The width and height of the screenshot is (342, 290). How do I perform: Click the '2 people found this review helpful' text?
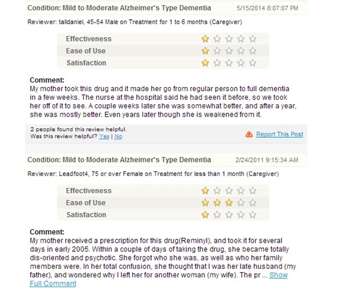tap(79, 129)
